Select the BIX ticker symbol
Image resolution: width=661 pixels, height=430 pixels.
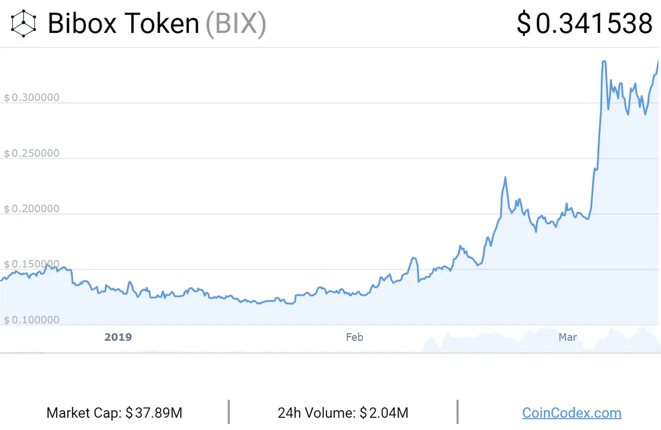pyautogui.click(x=236, y=24)
